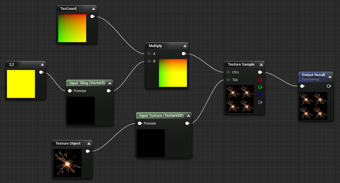
Task: Click the sparkler thumbnail on the Texture Object node
Action: coord(67,163)
